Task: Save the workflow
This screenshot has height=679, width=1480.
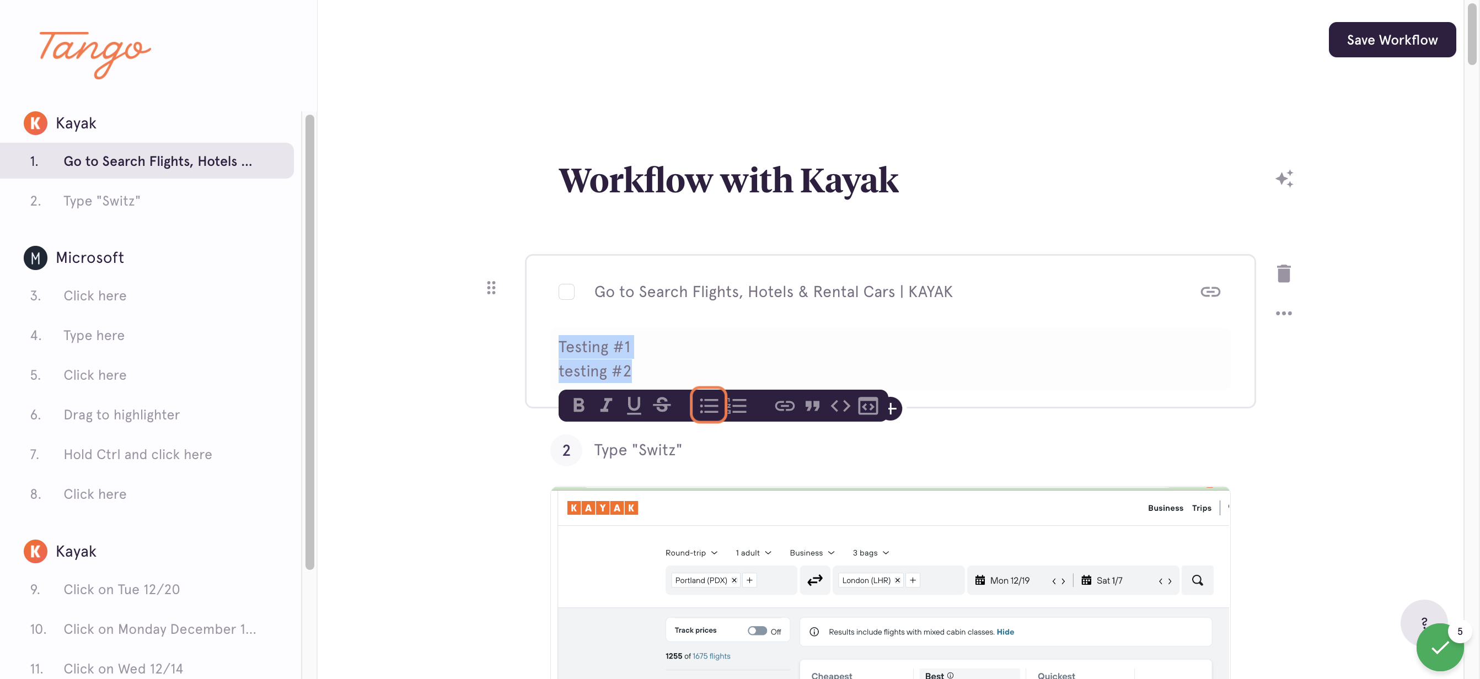Action: [1392, 40]
